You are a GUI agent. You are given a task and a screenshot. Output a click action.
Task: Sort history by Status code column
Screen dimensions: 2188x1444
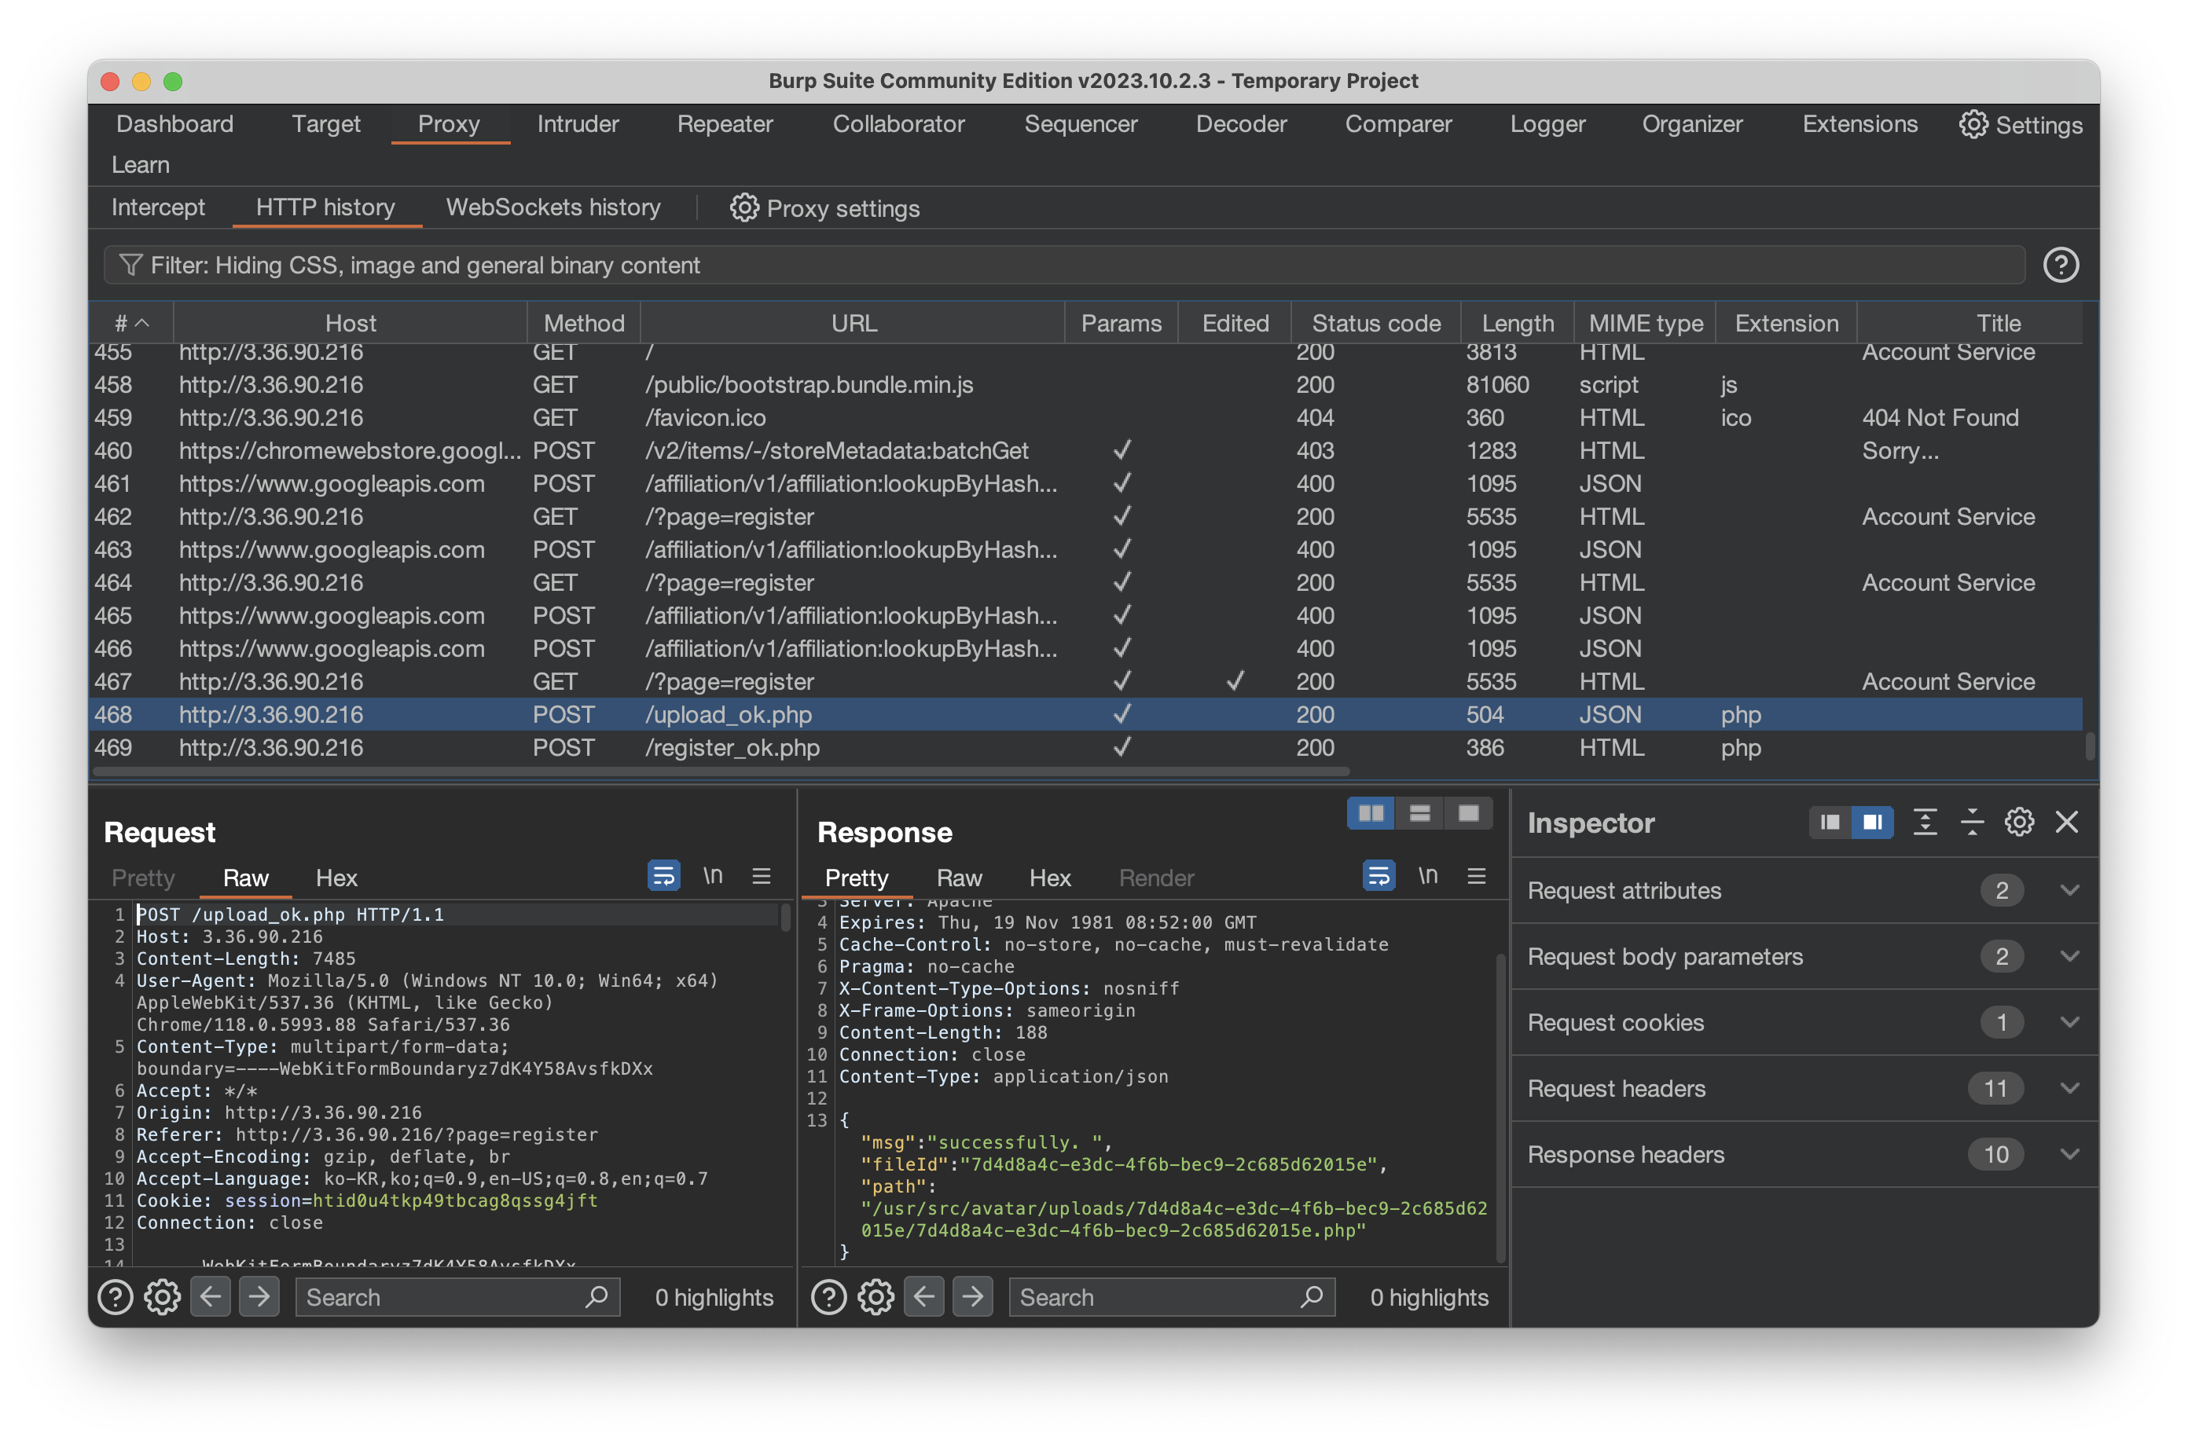pos(1375,323)
